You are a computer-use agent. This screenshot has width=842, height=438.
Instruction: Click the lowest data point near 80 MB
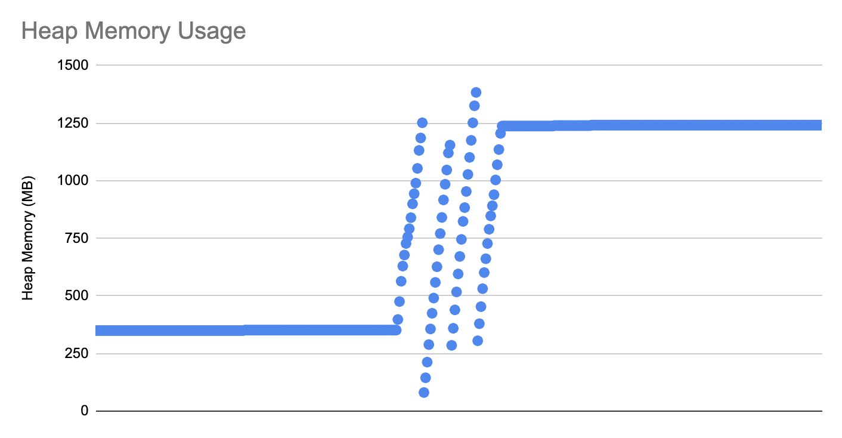coord(424,392)
